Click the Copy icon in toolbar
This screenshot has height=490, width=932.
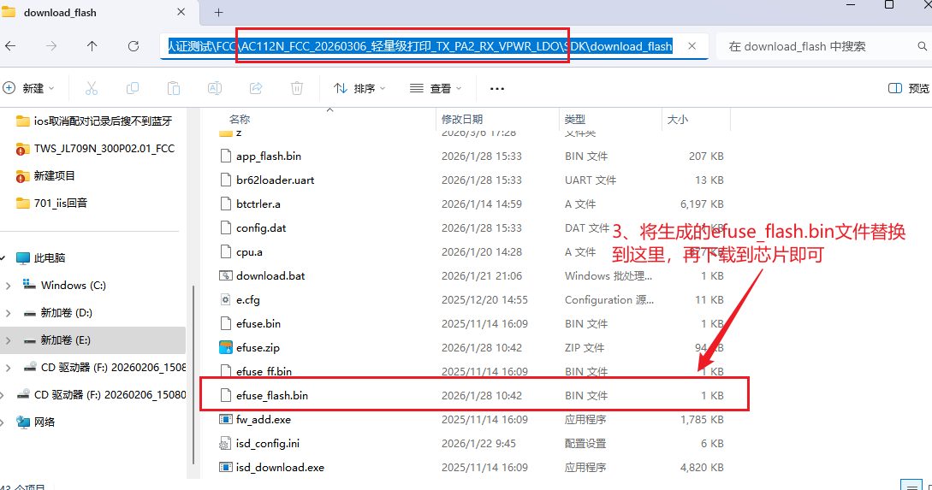(133, 88)
